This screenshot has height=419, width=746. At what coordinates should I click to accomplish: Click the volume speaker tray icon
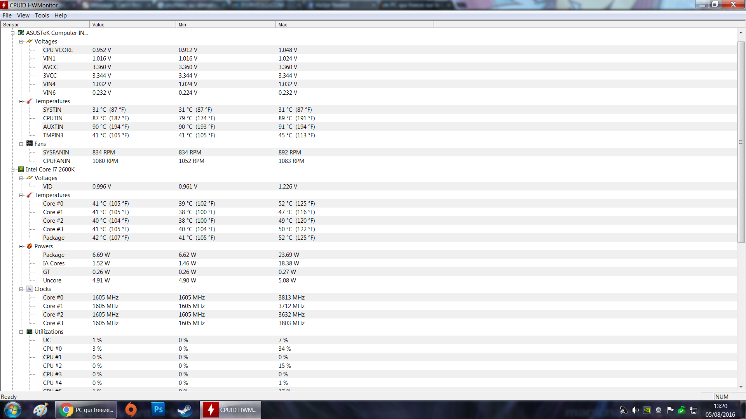click(635, 410)
